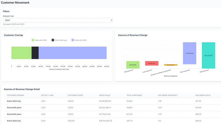
Task: Click the gross sales value $2,642,298.74
Action: coord(105,107)
